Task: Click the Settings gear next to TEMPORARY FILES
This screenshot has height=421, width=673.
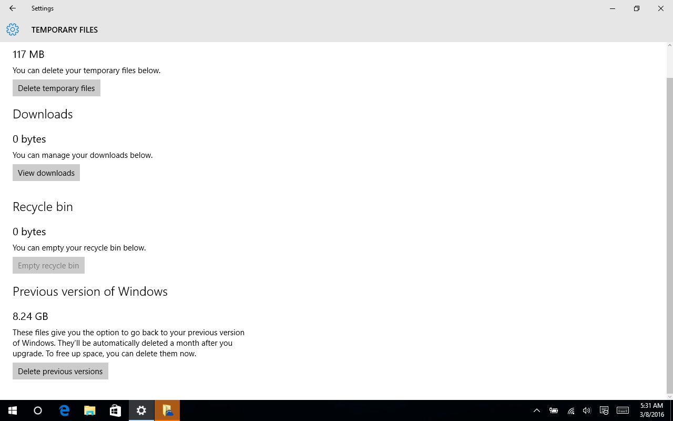Action: (x=13, y=29)
